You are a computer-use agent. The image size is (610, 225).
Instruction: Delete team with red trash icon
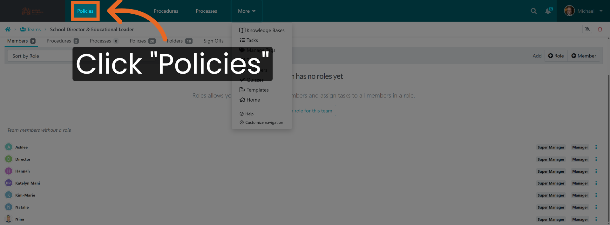tap(600, 29)
